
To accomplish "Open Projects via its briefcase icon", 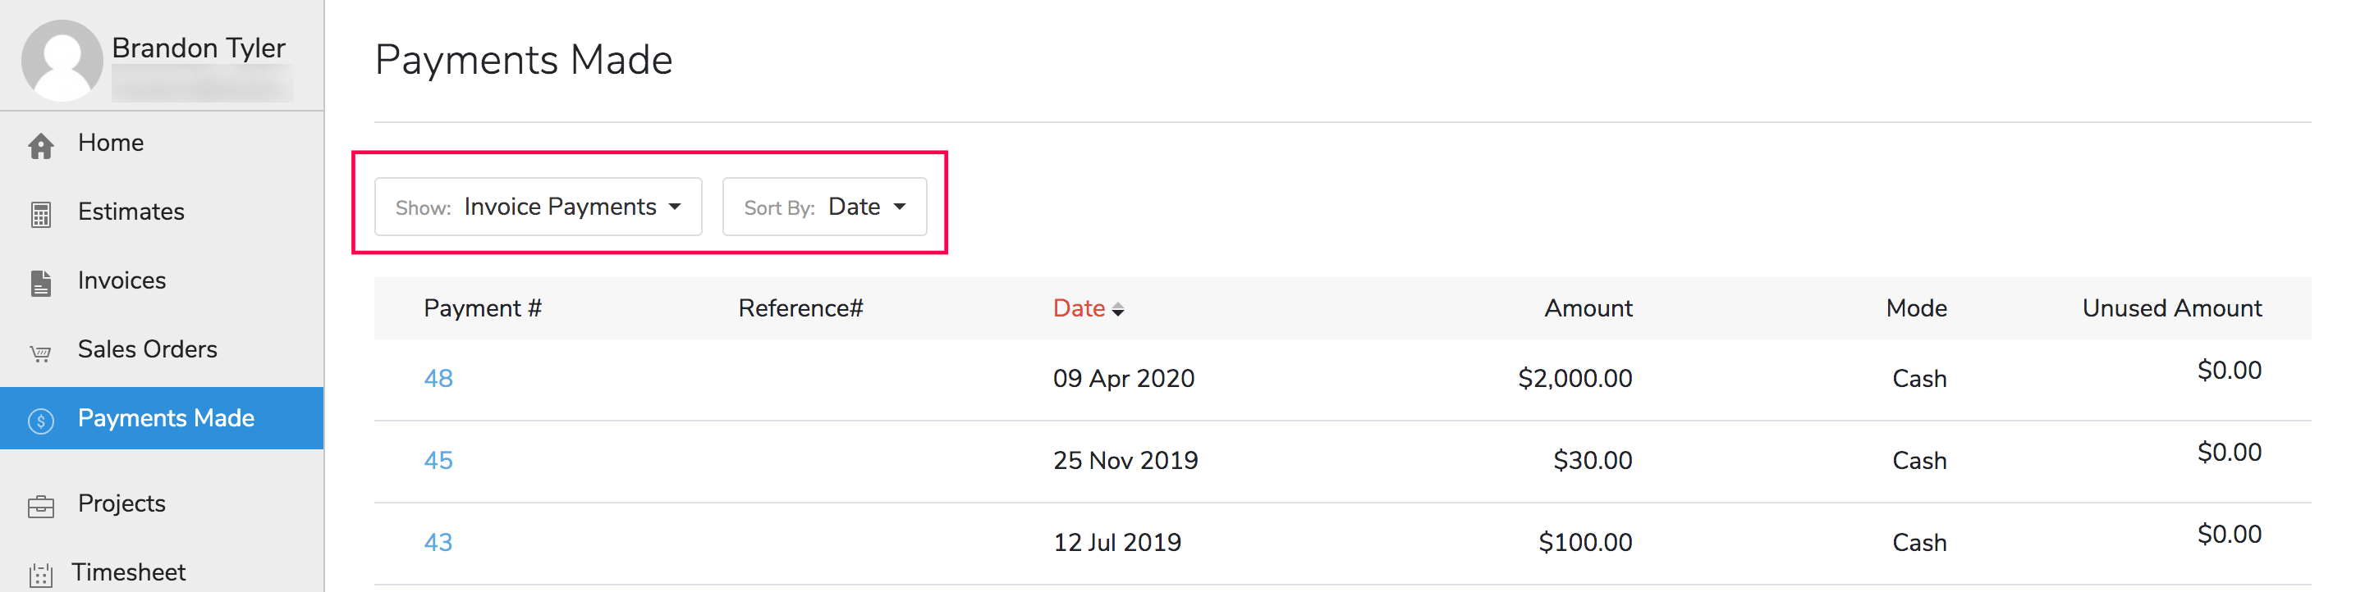I will (41, 503).
